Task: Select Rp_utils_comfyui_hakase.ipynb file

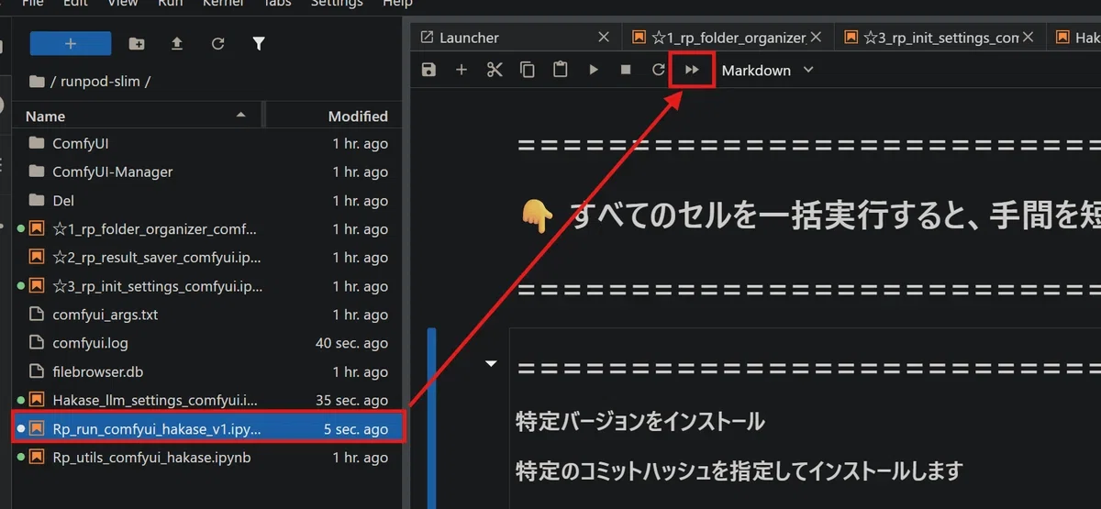Action: tap(206, 457)
